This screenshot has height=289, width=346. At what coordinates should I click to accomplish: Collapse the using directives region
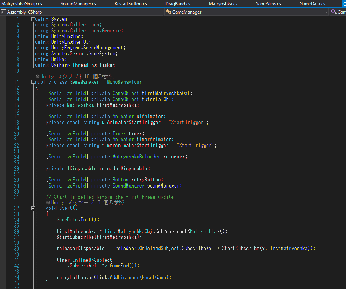click(x=33, y=19)
